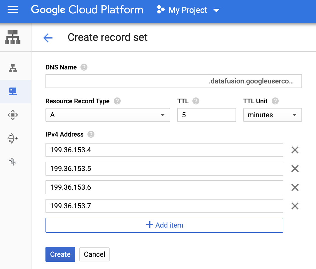Focus the TTL value input field
The height and width of the screenshot is (269, 316).
pyautogui.click(x=206, y=115)
